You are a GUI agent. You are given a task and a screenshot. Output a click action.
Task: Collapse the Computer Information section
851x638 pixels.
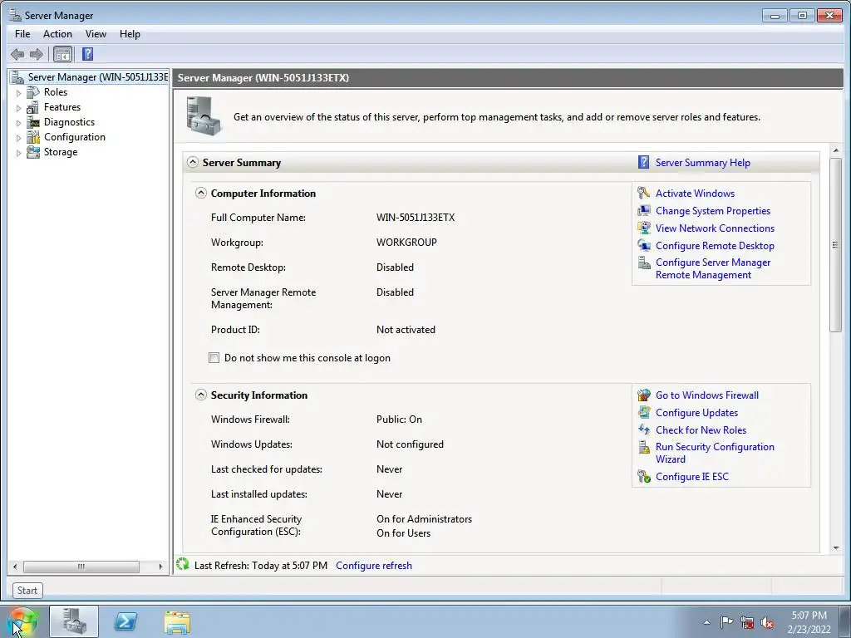(201, 193)
